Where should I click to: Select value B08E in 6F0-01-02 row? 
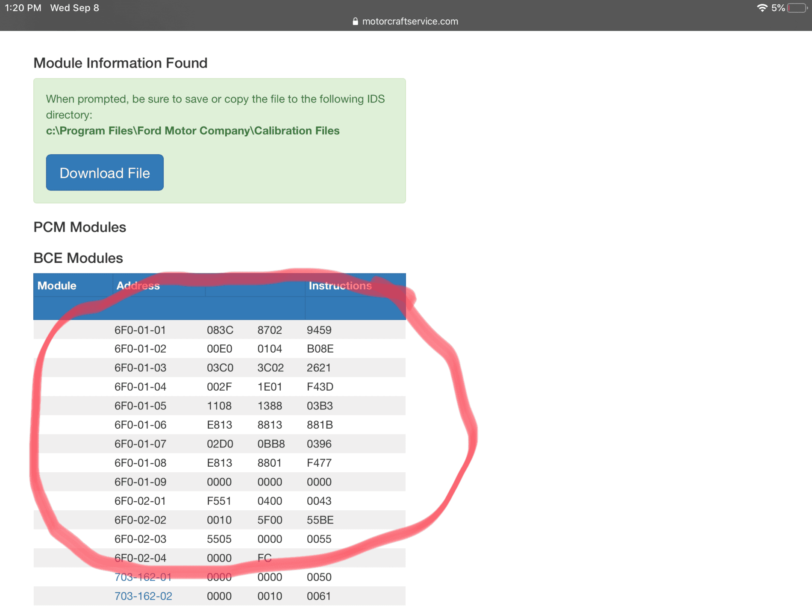click(x=320, y=349)
